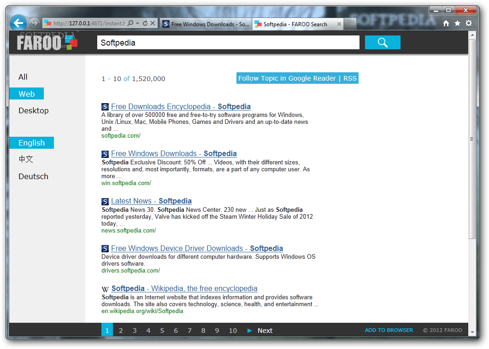The height and width of the screenshot is (349, 489).
Task: Click the Refresh page icon
Action: pyautogui.click(x=145, y=23)
